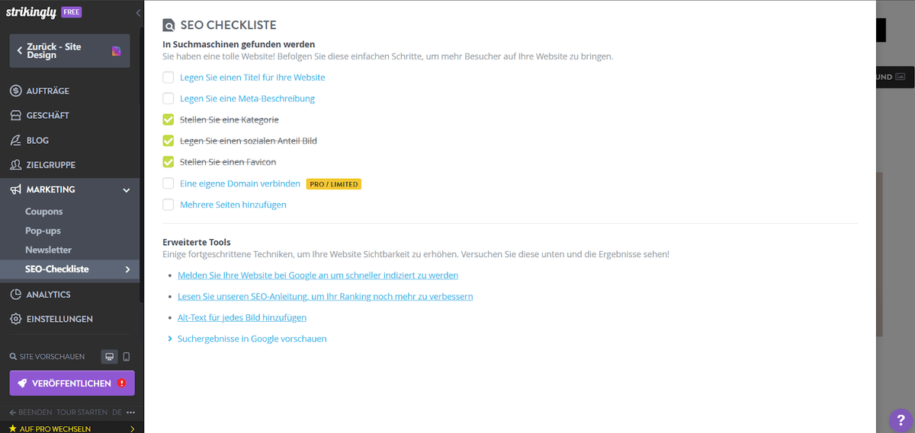The image size is (915, 433).
Task: Click the Strikingly logo
Action: (33, 12)
